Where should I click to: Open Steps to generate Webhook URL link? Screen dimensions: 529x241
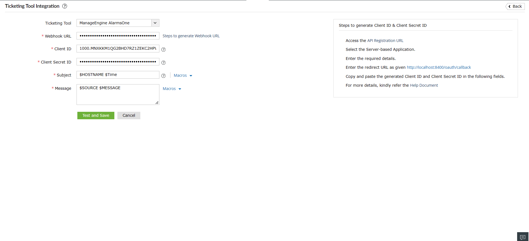tap(191, 36)
